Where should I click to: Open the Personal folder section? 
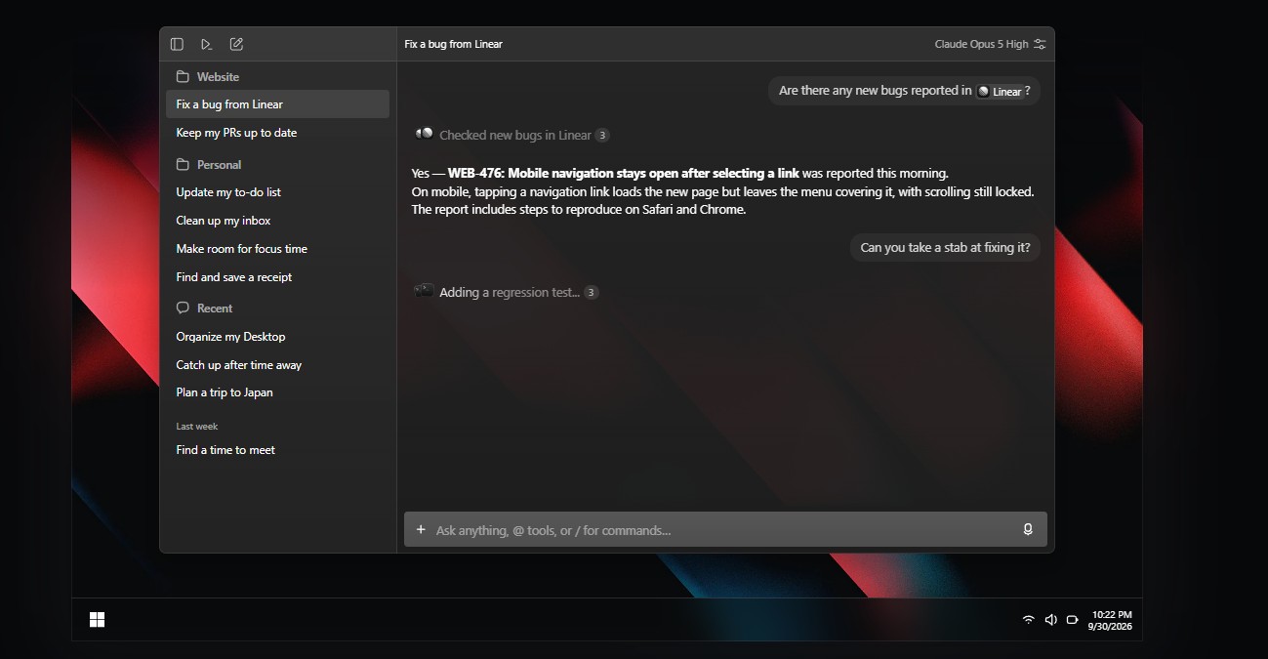[209, 165]
